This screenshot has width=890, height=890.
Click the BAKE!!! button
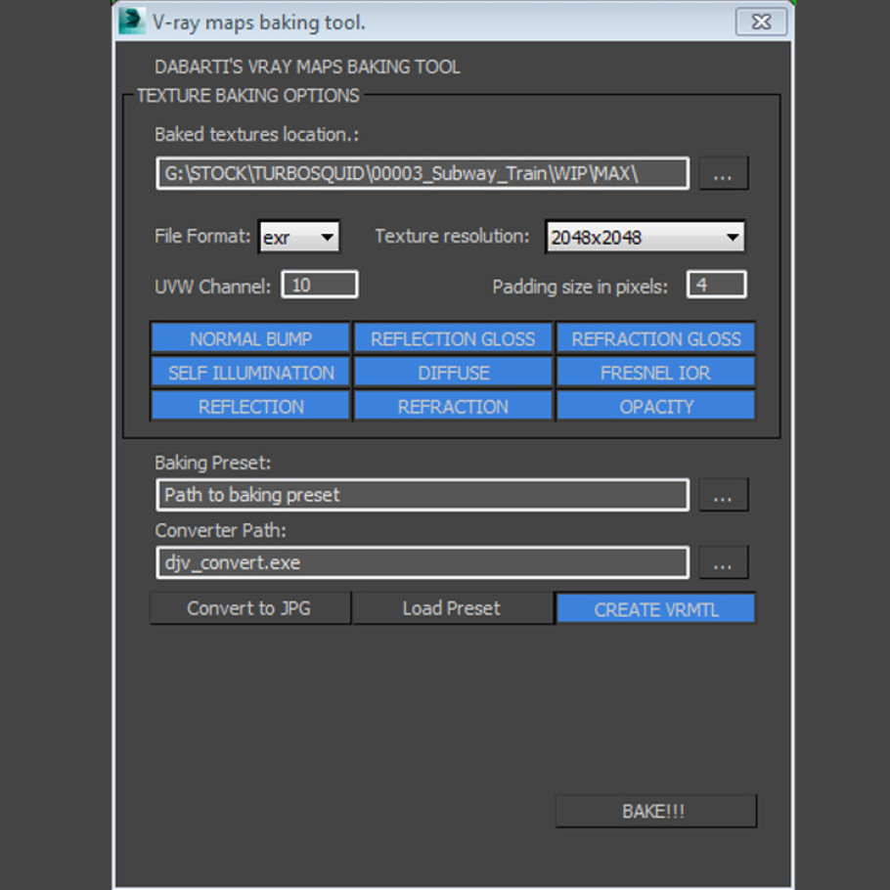(655, 811)
